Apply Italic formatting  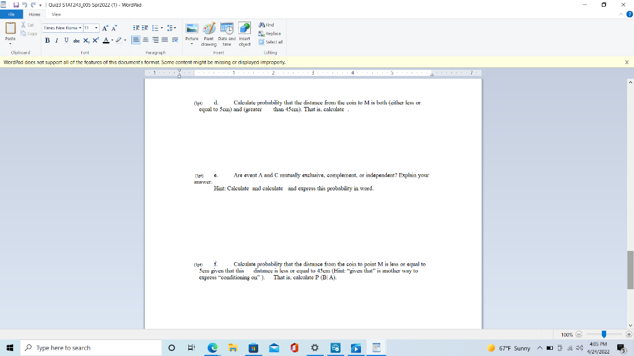(57, 40)
